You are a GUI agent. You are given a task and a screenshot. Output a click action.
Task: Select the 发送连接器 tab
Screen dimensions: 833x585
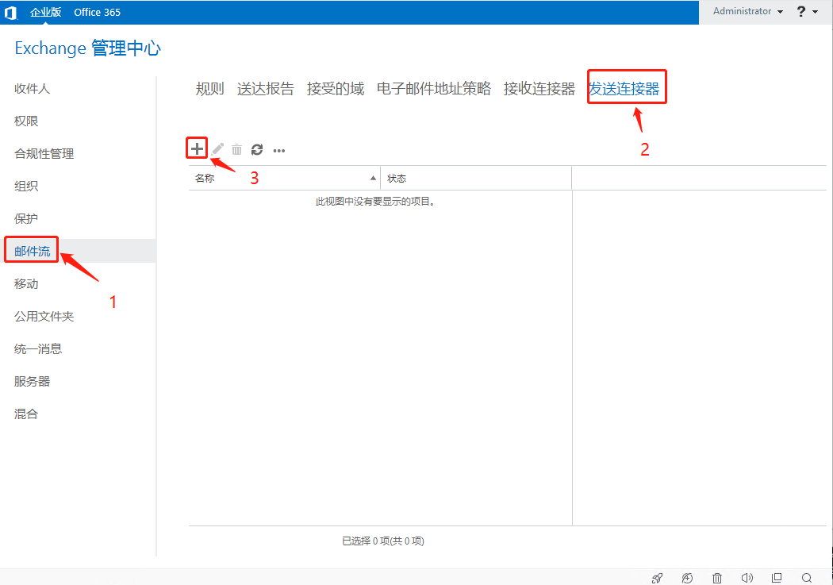624,89
